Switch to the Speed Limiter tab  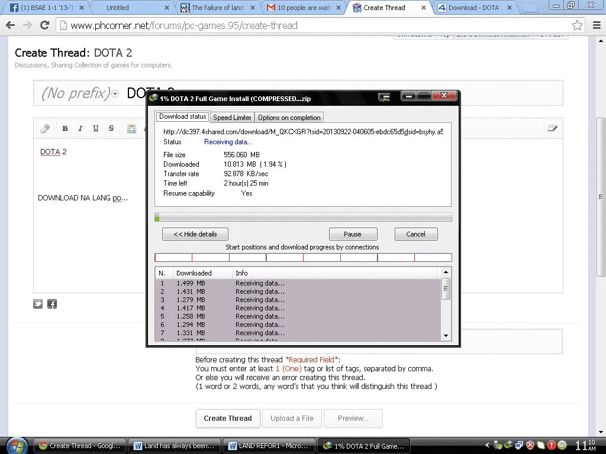point(232,118)
